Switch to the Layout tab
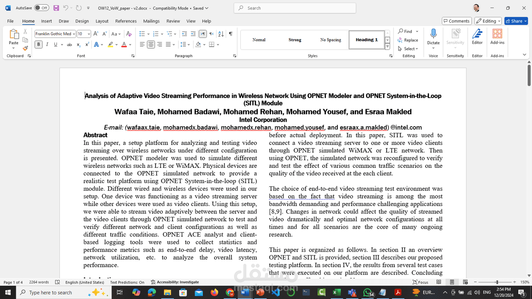The image size is (532, 299). coord(102,21)
